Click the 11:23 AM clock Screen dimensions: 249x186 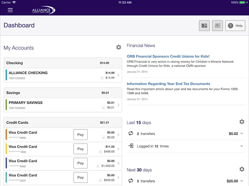coord(125,2)
